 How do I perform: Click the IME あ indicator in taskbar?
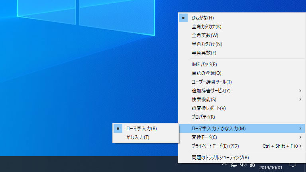[253, 164]
